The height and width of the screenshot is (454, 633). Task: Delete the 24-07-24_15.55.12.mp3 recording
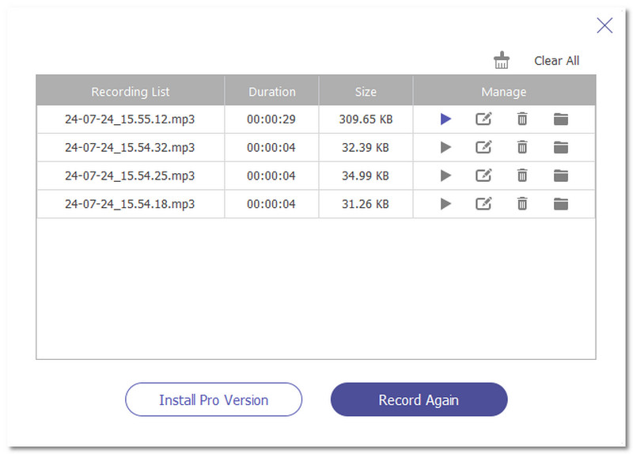(522, 119)
